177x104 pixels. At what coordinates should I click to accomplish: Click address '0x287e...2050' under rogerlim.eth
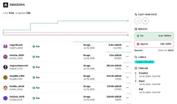coord(16,48)
